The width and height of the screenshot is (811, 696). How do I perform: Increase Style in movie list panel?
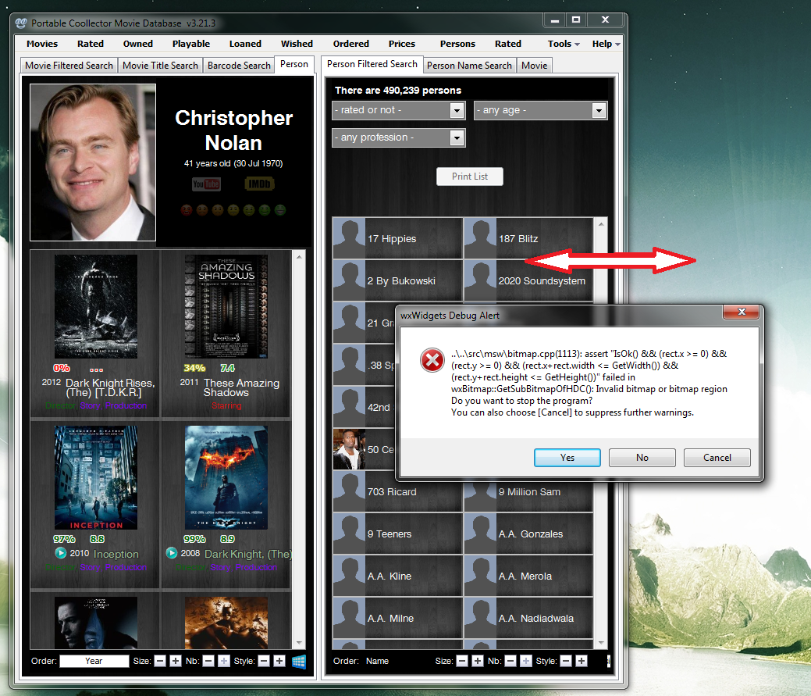(x=279, y=661)
